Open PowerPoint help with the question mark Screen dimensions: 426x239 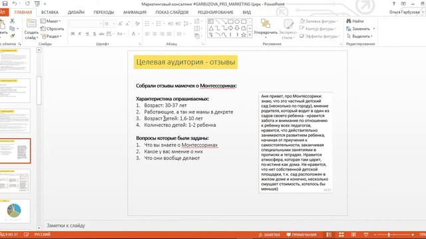coord(393,4)
